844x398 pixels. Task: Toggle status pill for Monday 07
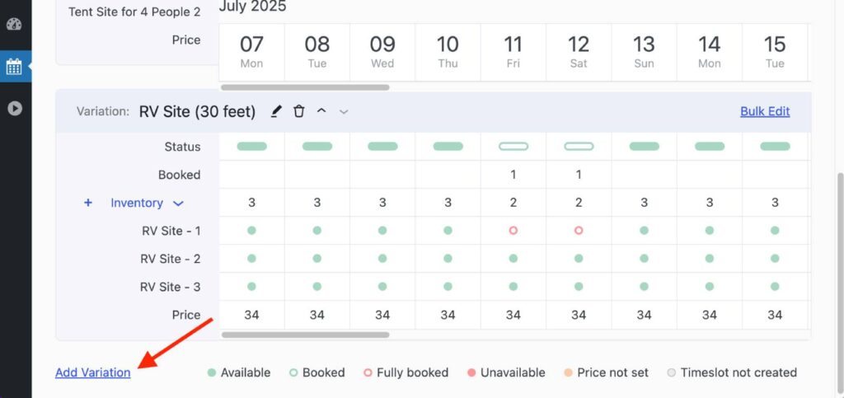pos(251,147)
